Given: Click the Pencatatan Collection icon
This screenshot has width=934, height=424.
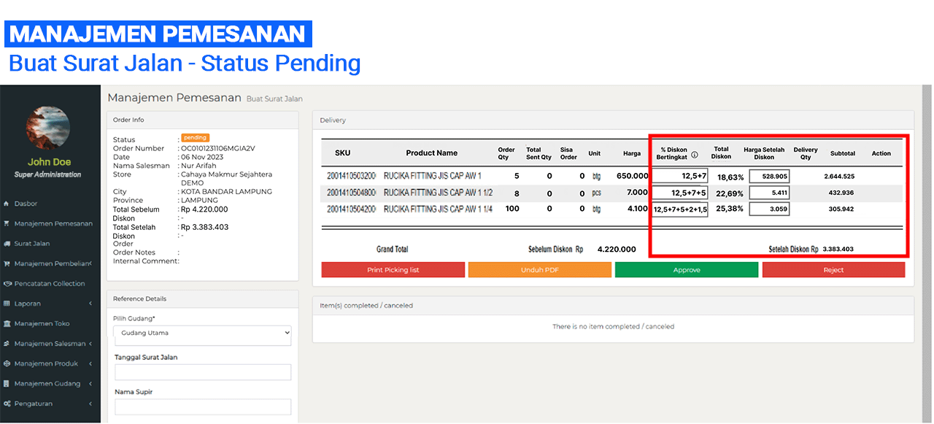Looking at the screenshot, I should [x=7, y=283].
